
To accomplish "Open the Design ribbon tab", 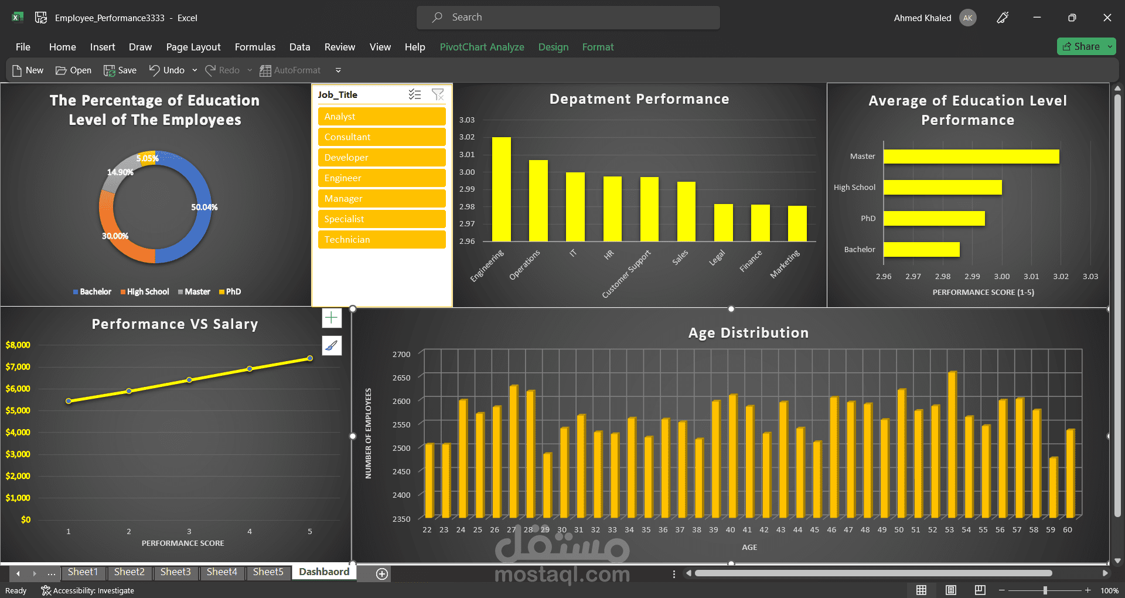I will (x=553, y=47).
